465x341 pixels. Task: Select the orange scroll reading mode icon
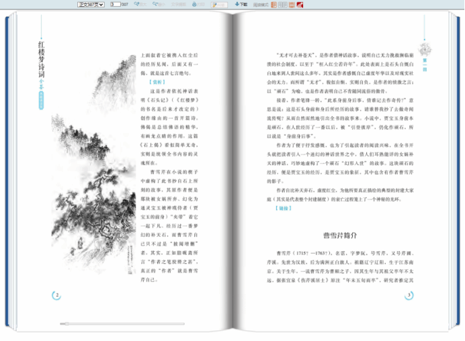point(292,5)
